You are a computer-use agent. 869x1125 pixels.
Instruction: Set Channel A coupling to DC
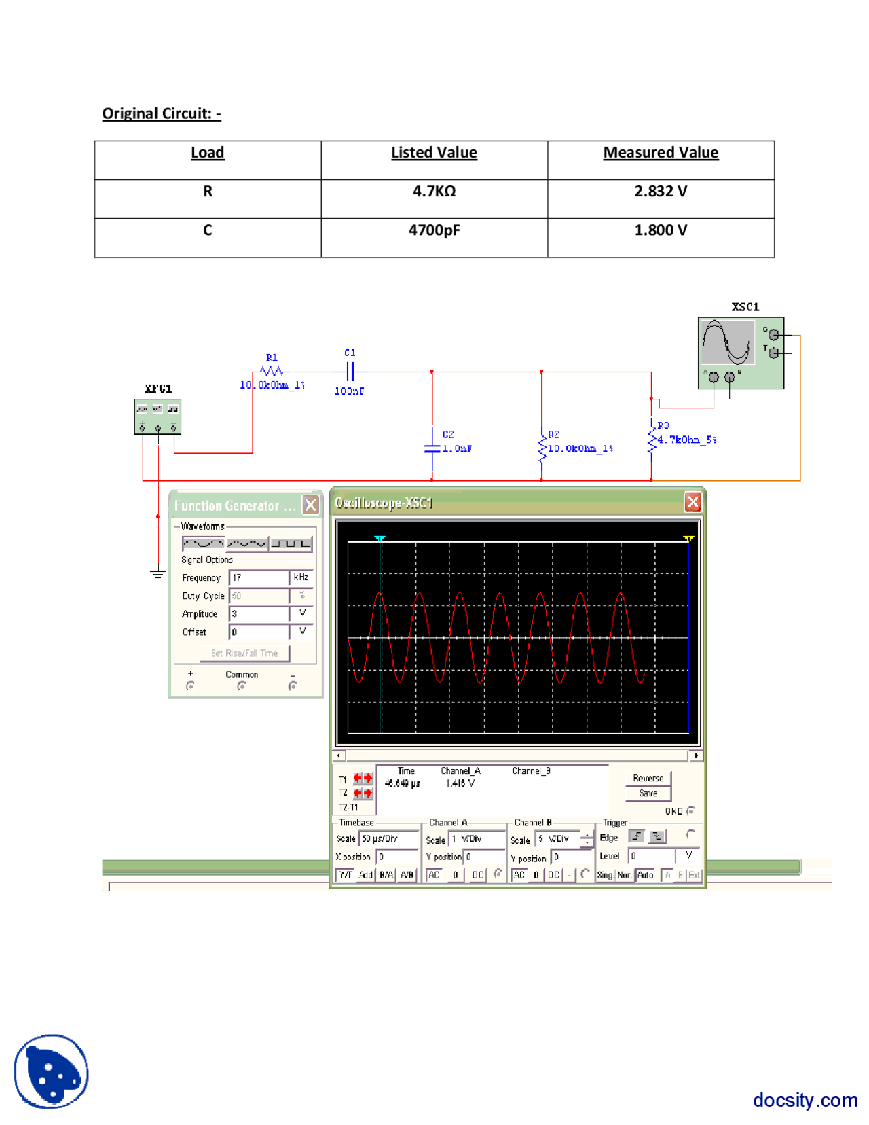coord(478,875)
